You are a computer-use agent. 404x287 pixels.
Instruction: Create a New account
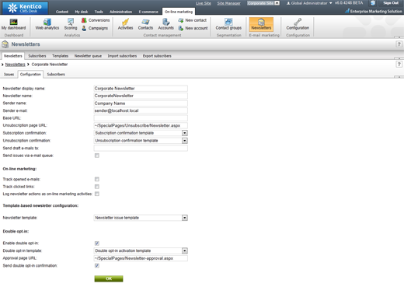tap(193, 28)
